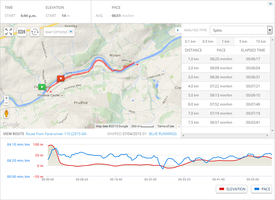
Task: Select the Street View pegman
Action: pos(6,113)
